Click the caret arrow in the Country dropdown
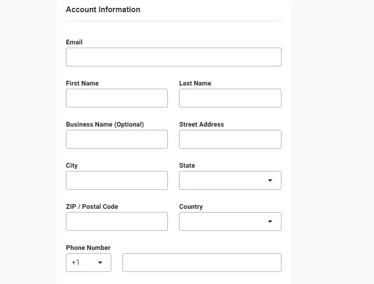This screenshot has height=284, width=374. (x=270, y=221)
